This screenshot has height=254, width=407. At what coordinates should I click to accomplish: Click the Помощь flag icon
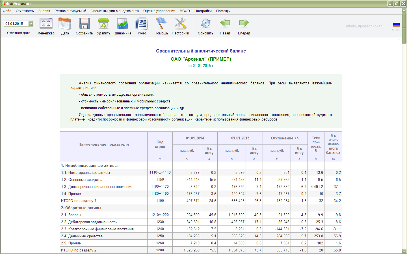coord(161,24)
